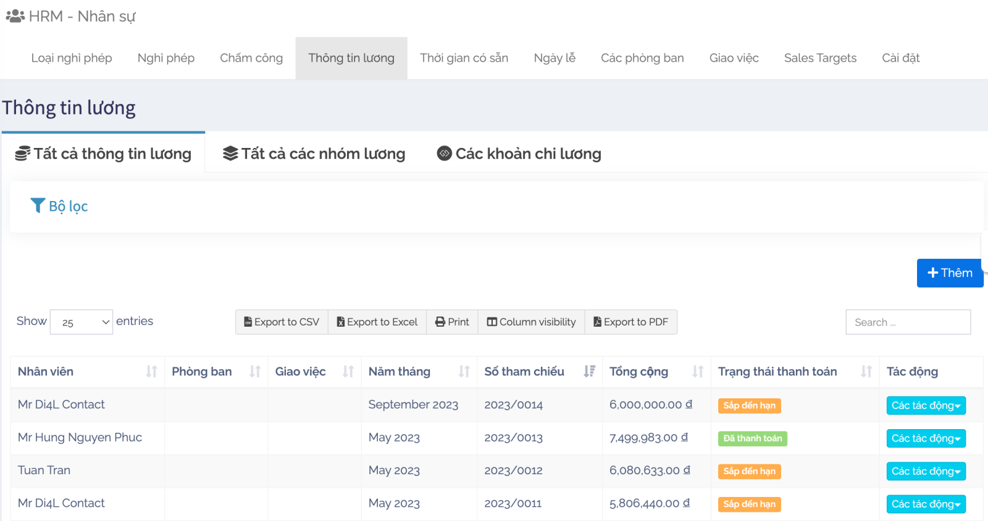Open Column visibility options
This screenshot has width=988, height=521.
pyautogui.click(x=531, y=322)
